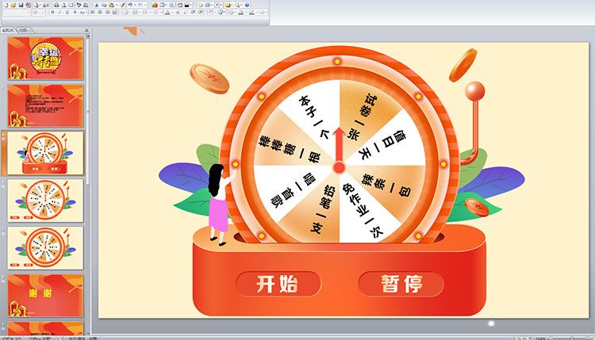Undo the last action
Screen dimensions: 595x340
(x=130, y=5)
